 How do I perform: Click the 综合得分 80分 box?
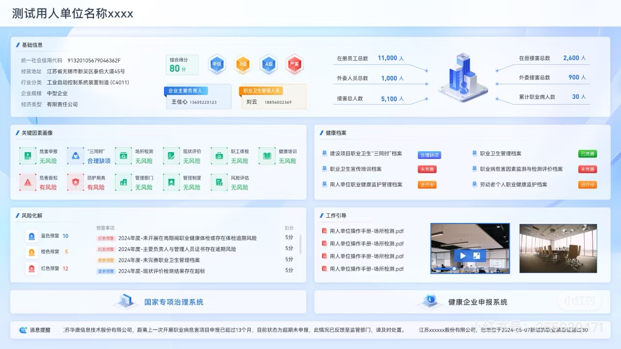[x=182, y=64]
